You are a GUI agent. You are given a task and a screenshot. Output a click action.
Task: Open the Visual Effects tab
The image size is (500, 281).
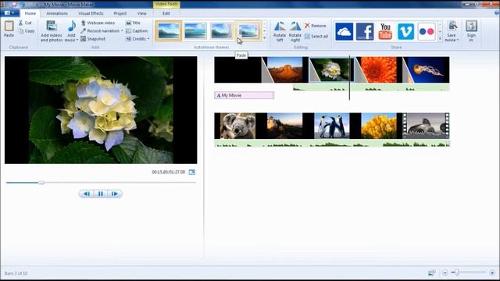point(91,13)
